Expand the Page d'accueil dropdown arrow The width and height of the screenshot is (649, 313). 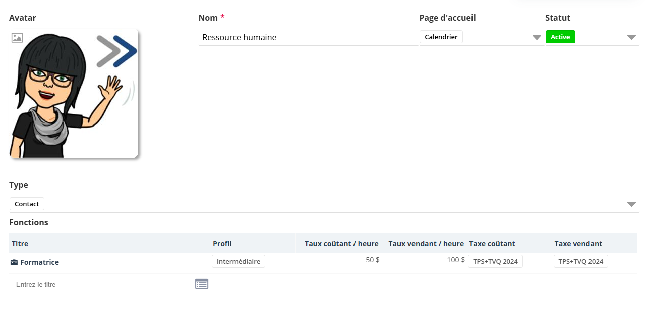tap(537, 37)
